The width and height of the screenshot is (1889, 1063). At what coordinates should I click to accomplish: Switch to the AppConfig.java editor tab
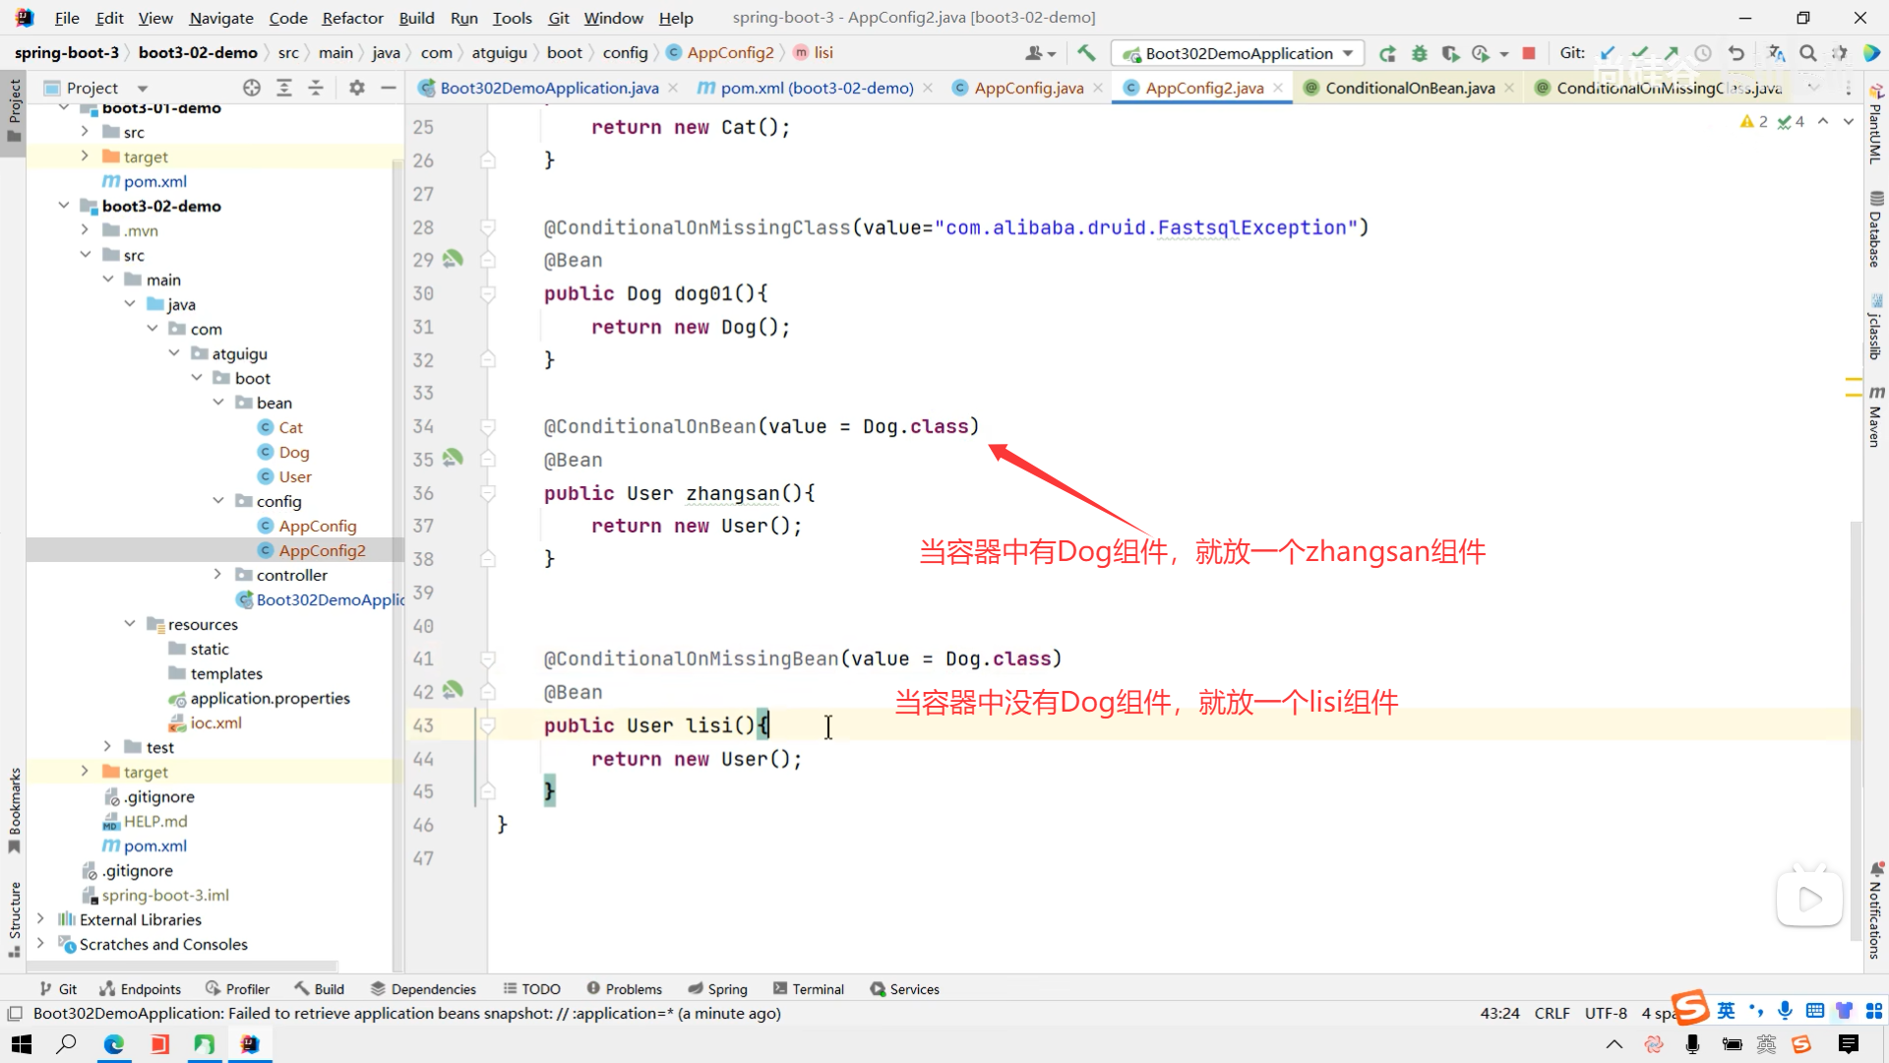[1028, 88]
